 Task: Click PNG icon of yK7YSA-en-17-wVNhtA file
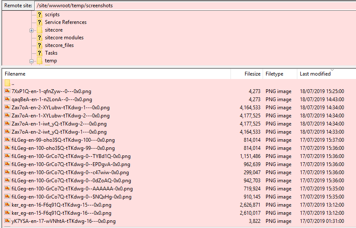click(x=7, y=221)
